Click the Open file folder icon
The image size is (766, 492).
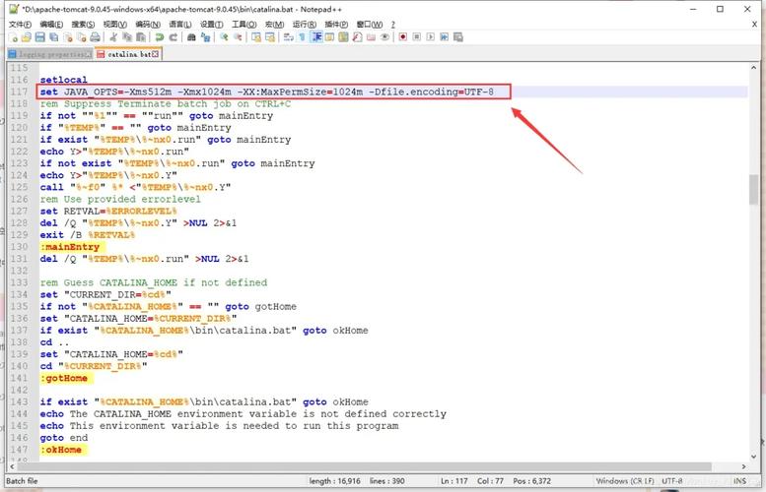[27, 37]
